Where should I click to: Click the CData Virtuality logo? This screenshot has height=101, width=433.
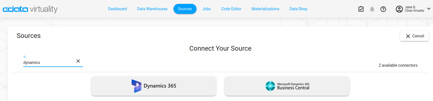[30, 9]
